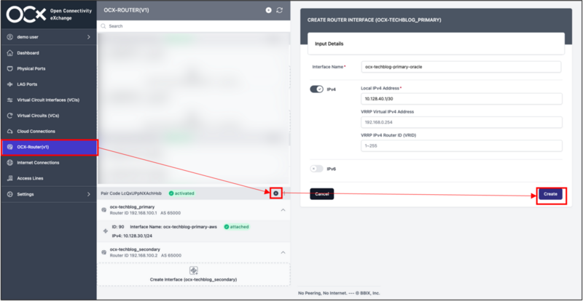
Task: Click Interface Name: ocx-techblog-primary-aws text
Action: pos(173,227)
